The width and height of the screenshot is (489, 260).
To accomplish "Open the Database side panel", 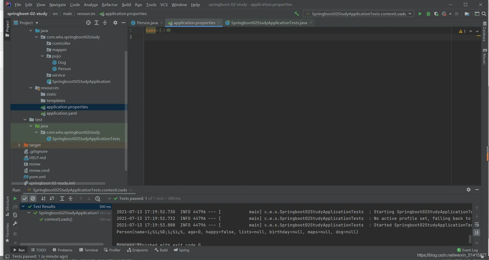I will pos(484,31).
